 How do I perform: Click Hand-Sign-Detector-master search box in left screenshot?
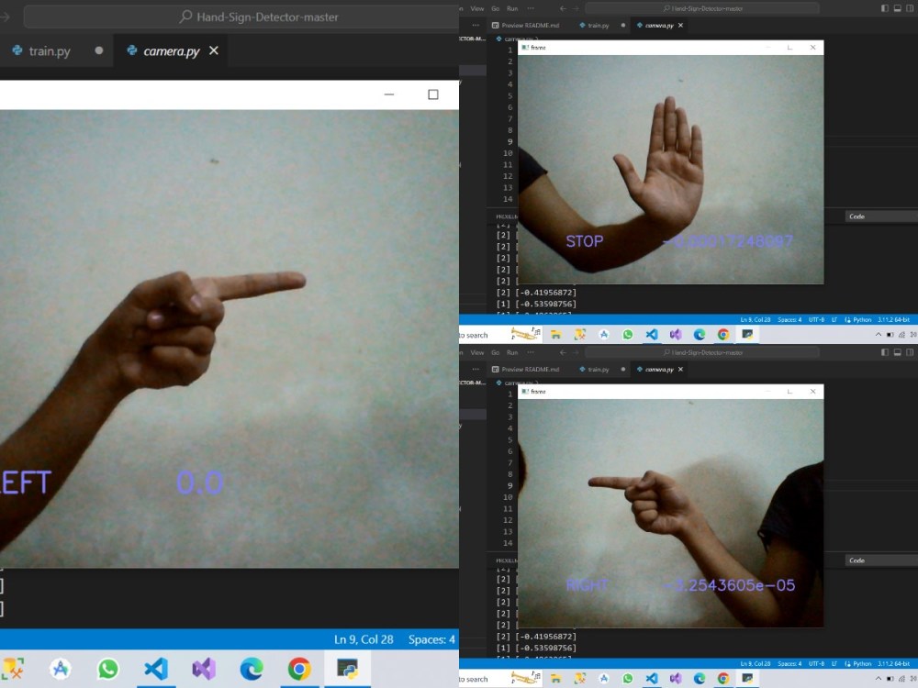[240, 17]
